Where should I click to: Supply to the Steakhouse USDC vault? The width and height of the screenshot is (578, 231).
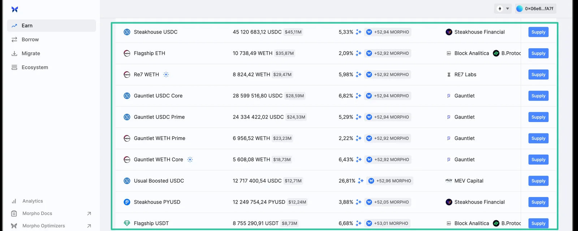538,32
